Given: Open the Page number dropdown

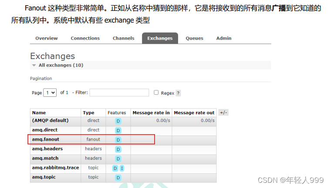Looking at the screenshot, I should 50,92.
